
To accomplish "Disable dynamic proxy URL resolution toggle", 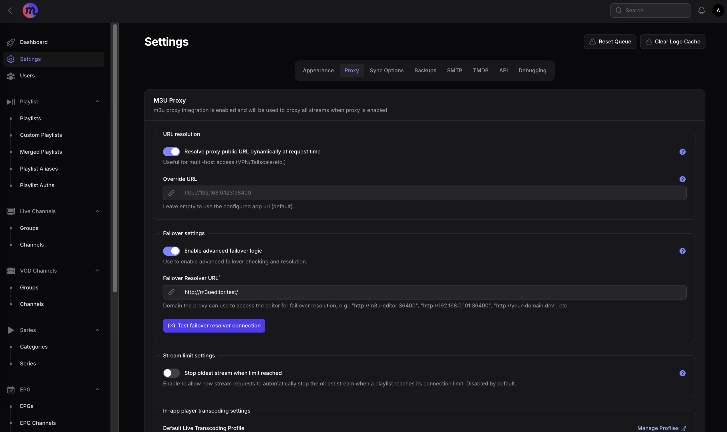I will (x=171, y=152).
